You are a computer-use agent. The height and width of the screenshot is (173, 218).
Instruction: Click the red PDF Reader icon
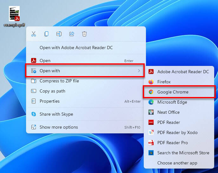click(x=151, y=122)
